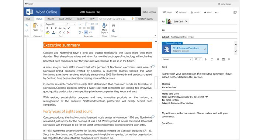
Task: Apply a numbered list
Action: (x=86, y=24)
